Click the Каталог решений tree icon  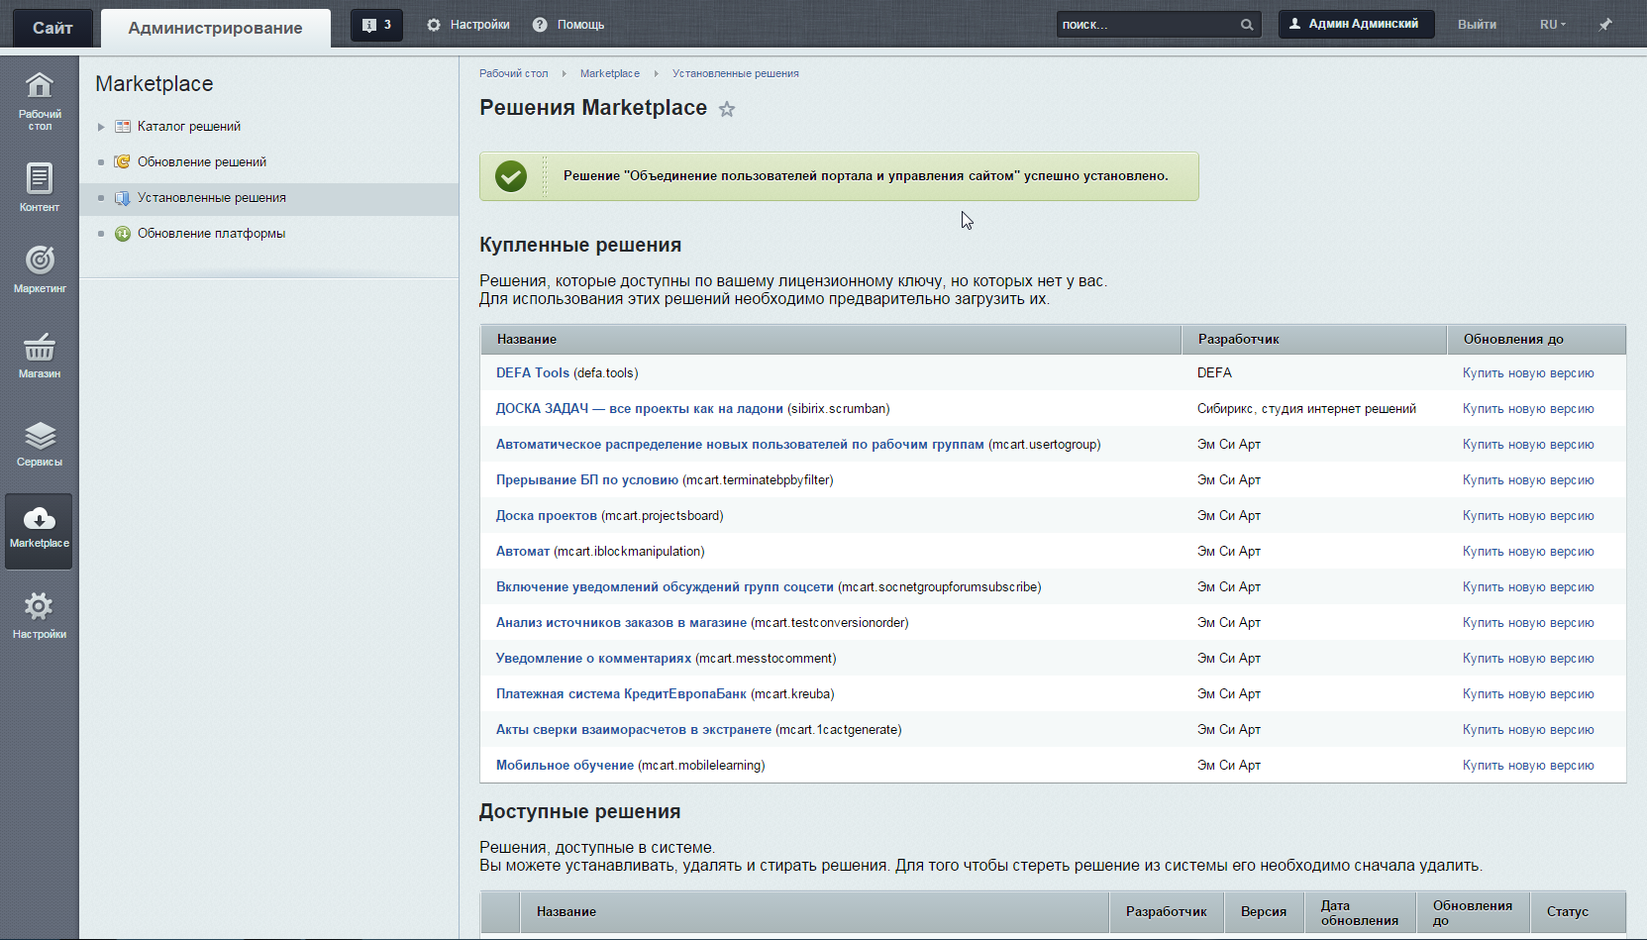point(123,127)
